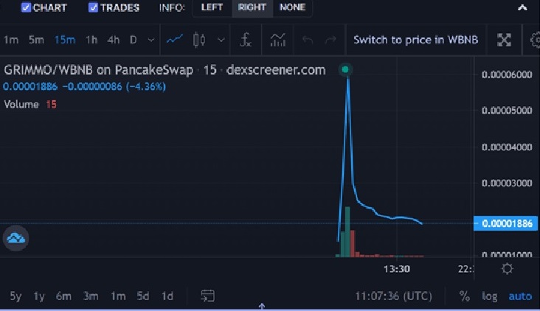
Task: Switch to D daily timeframe
Action: point(134,40)
